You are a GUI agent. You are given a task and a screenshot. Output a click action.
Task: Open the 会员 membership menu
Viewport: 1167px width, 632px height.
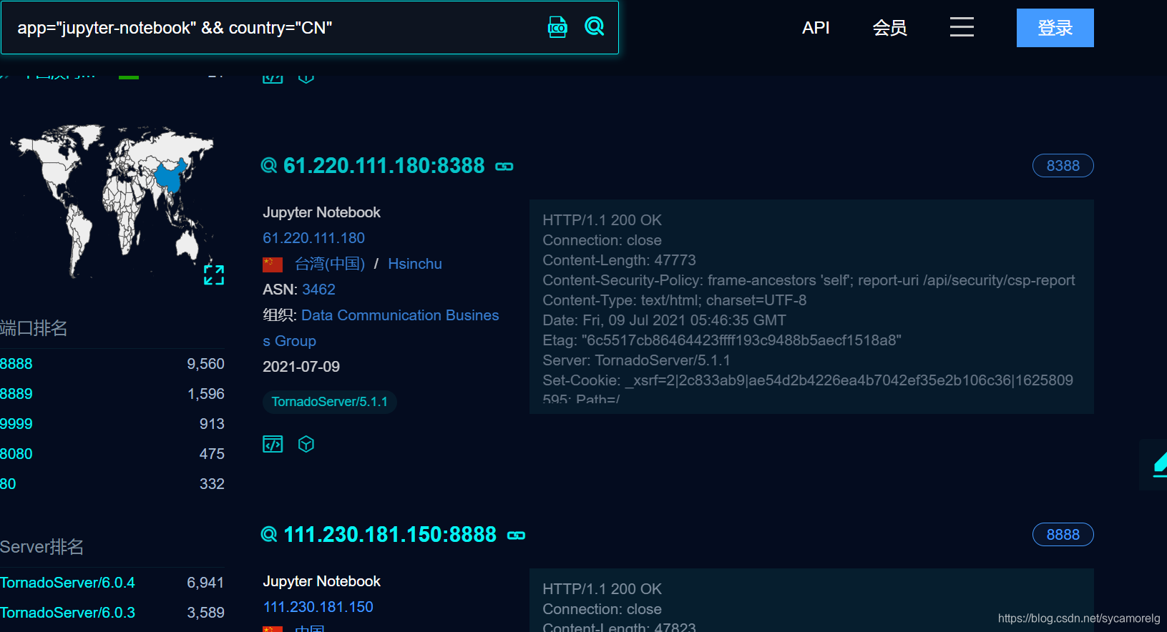[x=889, y=28]
